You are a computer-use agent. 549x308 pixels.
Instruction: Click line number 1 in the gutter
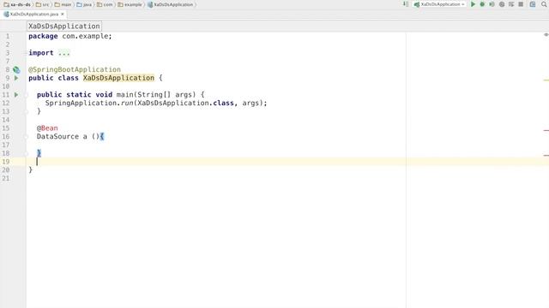8,36
